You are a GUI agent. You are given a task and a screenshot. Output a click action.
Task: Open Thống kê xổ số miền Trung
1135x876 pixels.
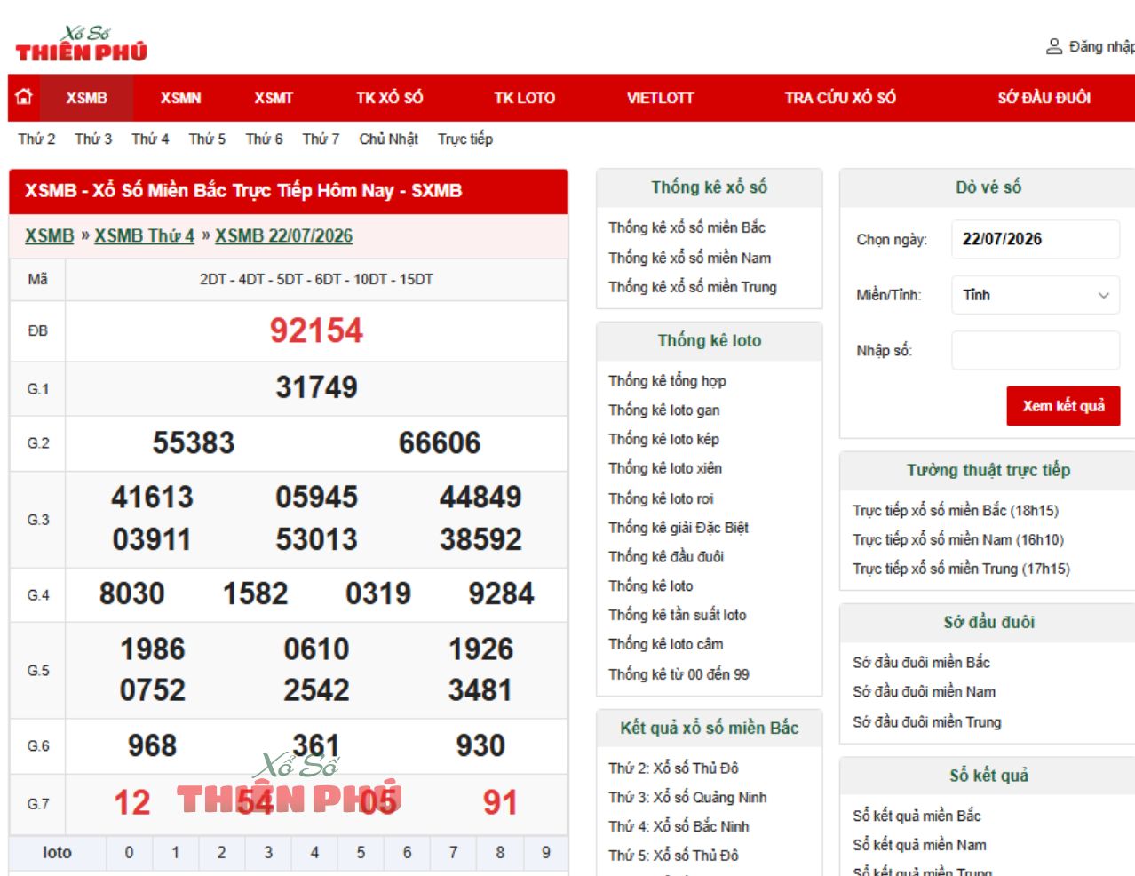pos(692,287)
